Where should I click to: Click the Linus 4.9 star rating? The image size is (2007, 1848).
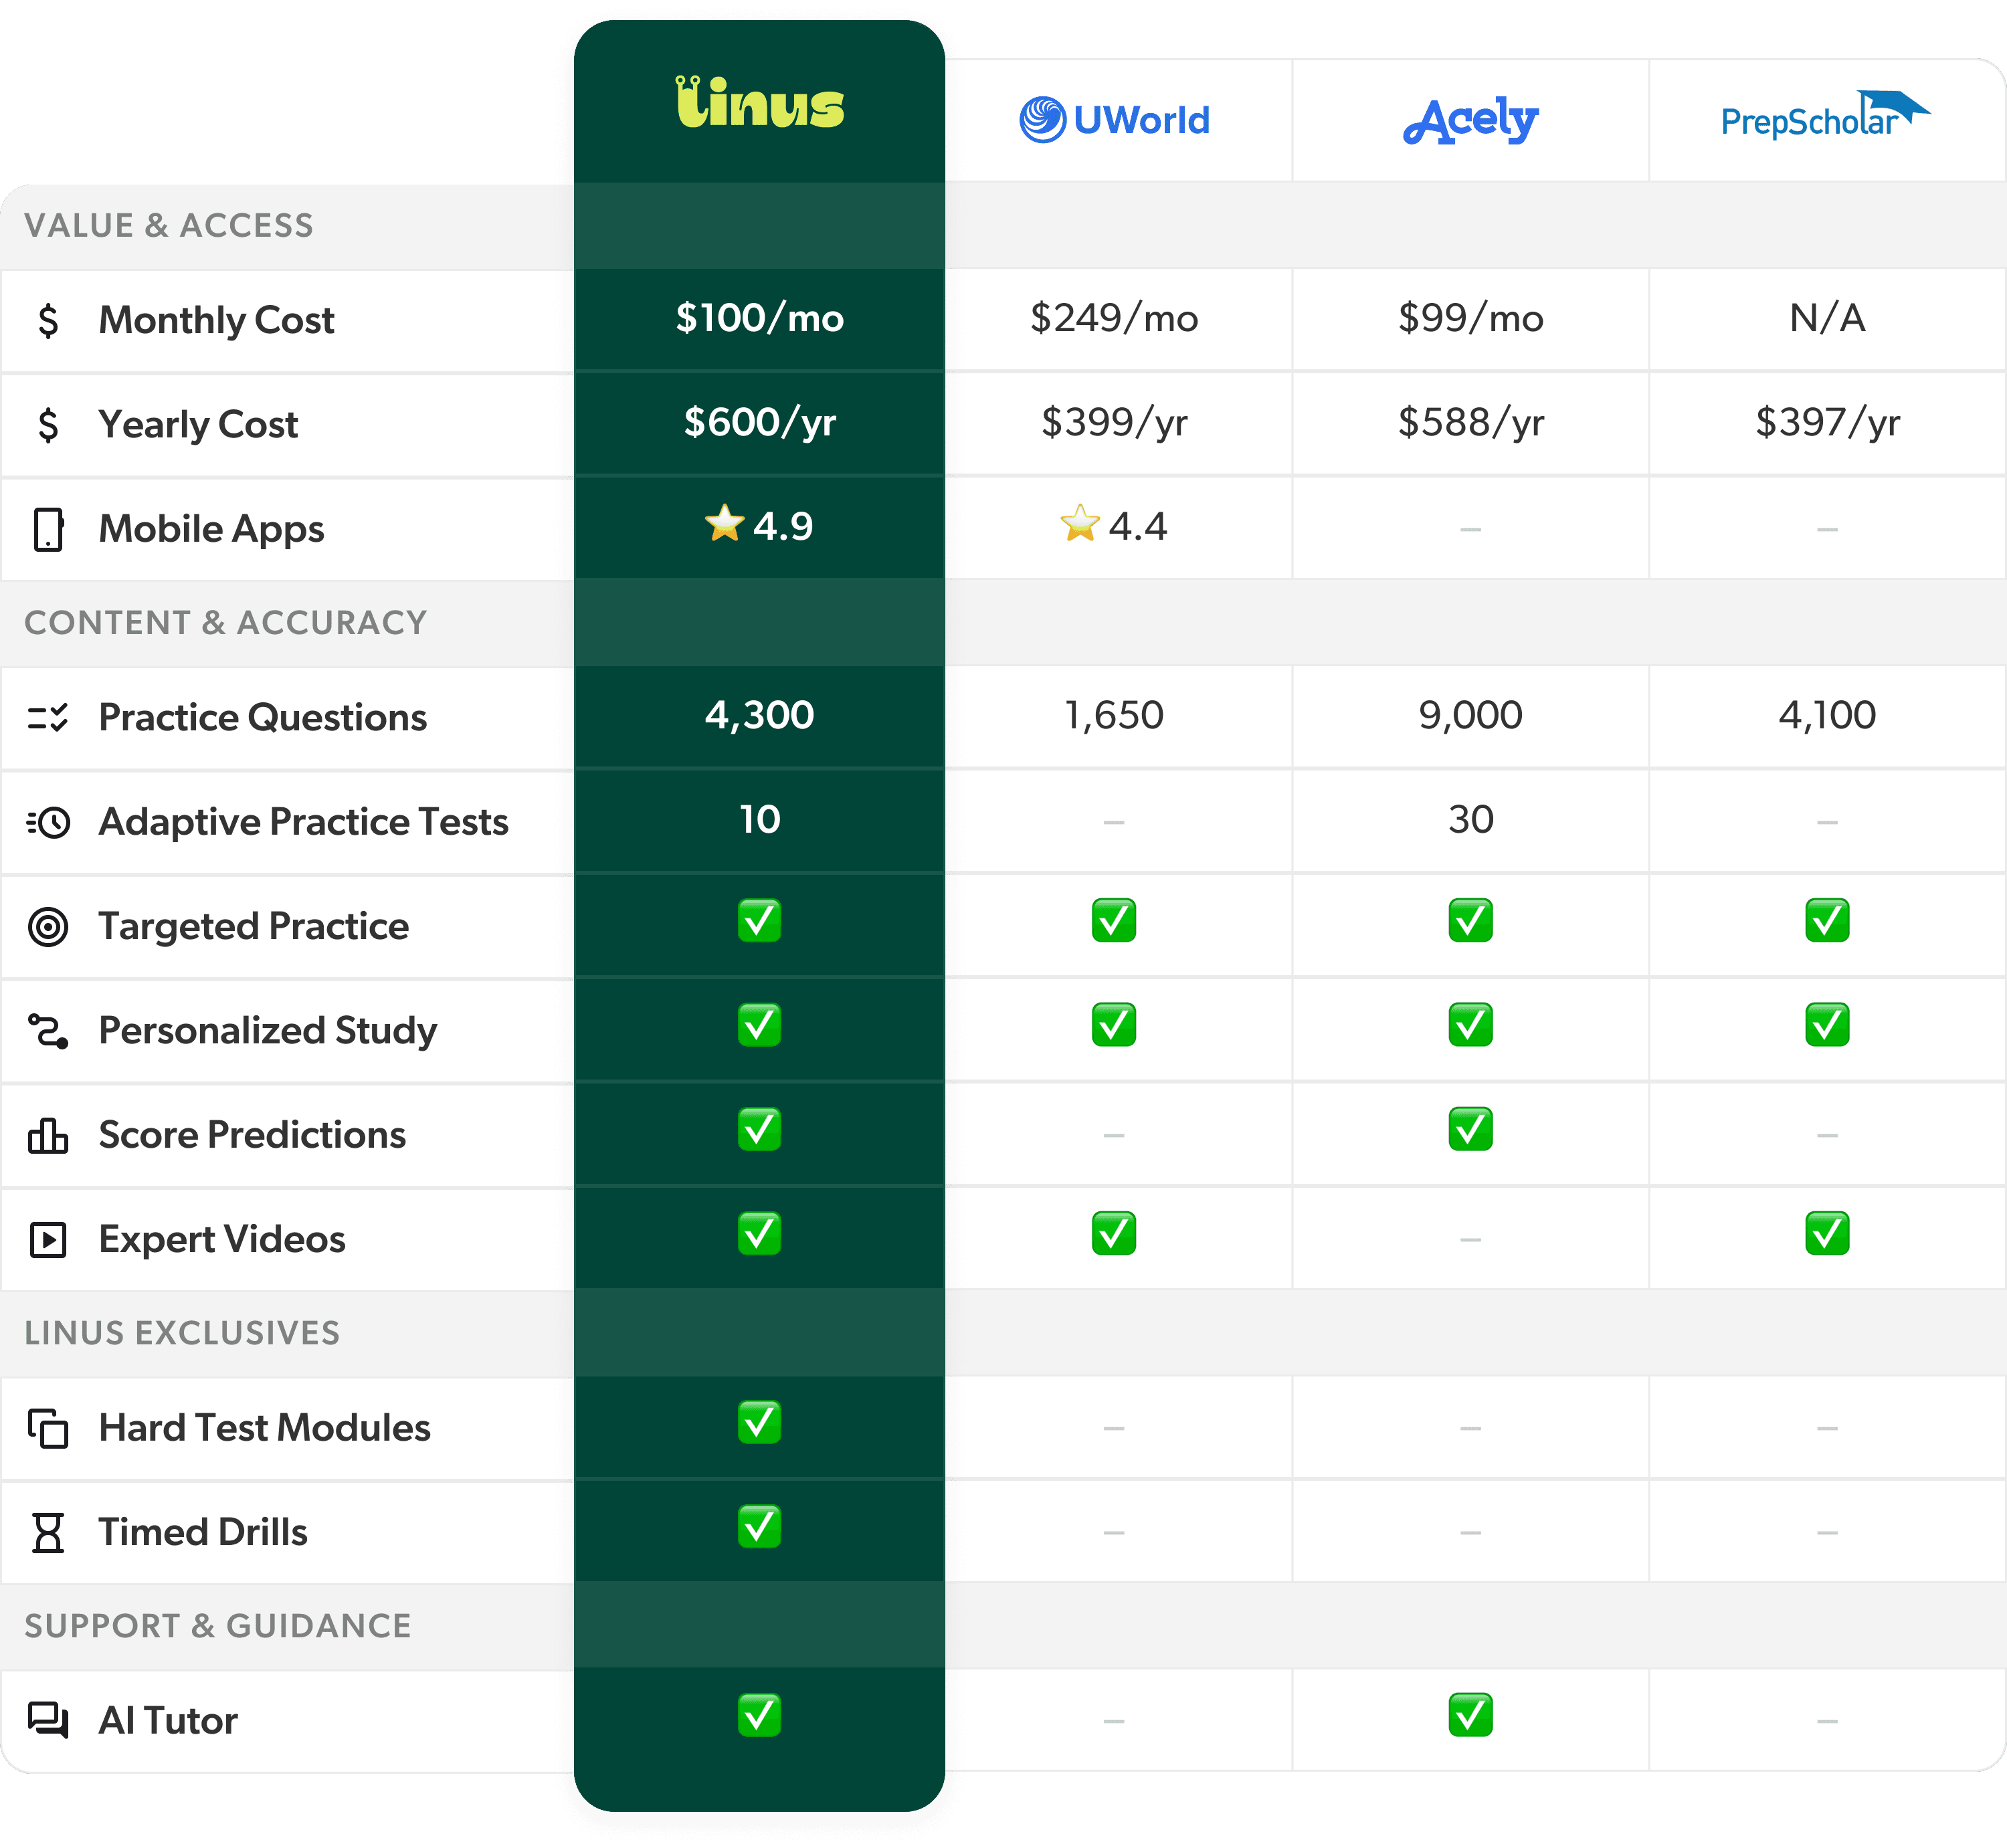(759, 525)
